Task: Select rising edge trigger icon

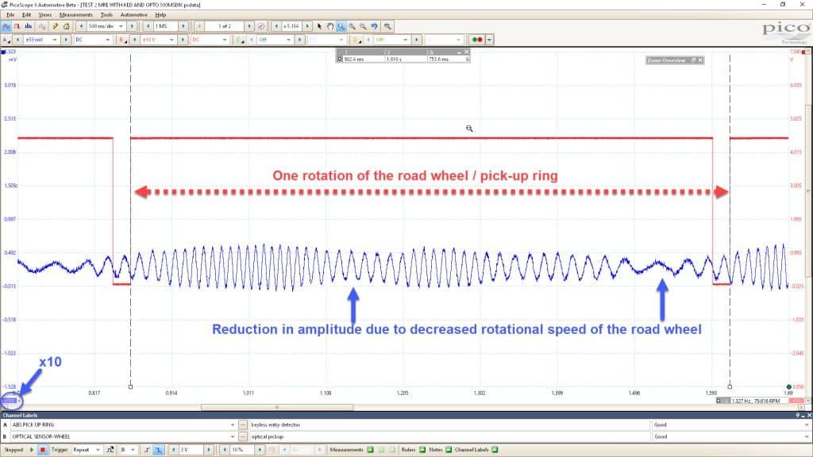Action: point(147,450)
